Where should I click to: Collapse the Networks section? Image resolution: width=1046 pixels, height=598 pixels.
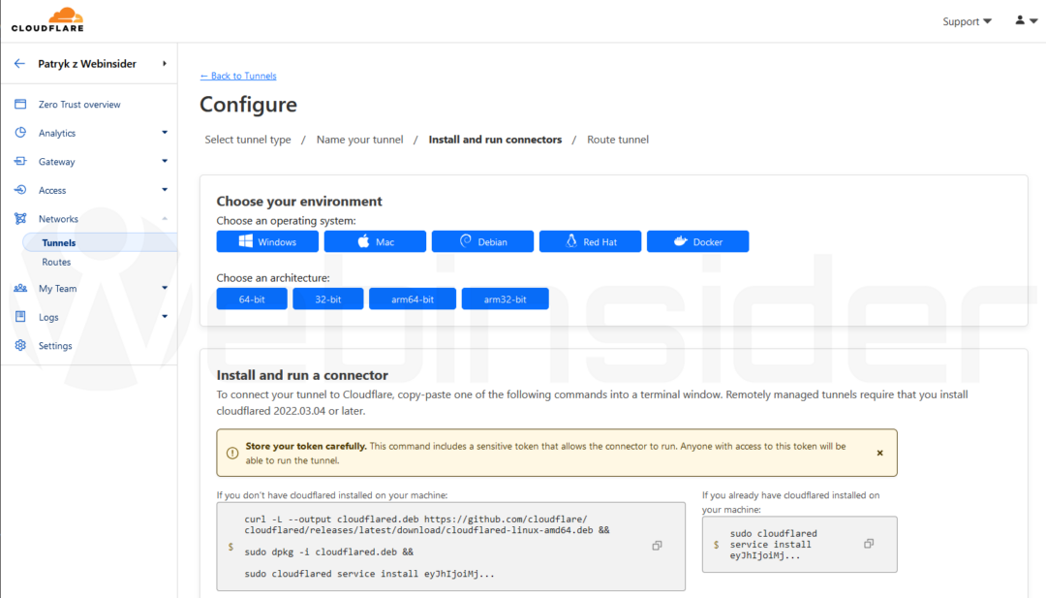(x=165, y=219)
